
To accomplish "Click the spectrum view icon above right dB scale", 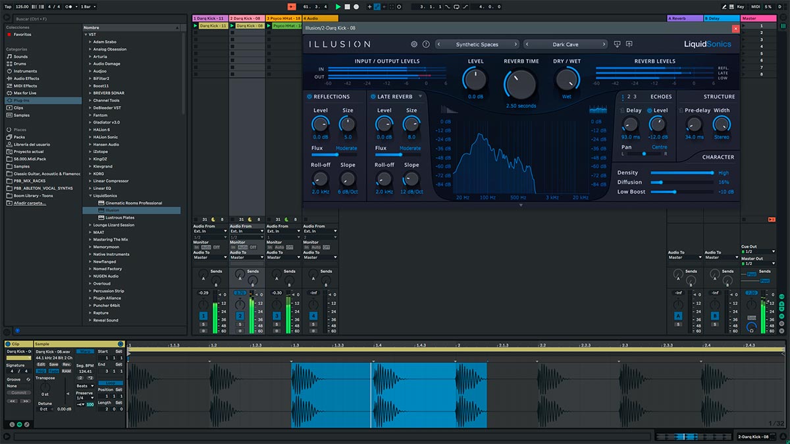I will 598,110.
